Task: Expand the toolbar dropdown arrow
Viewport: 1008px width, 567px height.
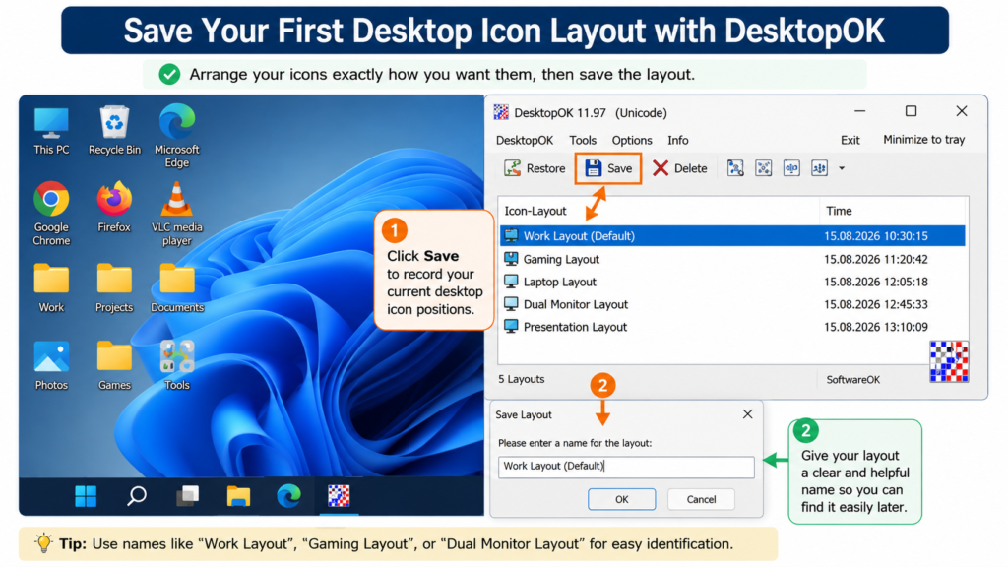Action: point(842,169)
